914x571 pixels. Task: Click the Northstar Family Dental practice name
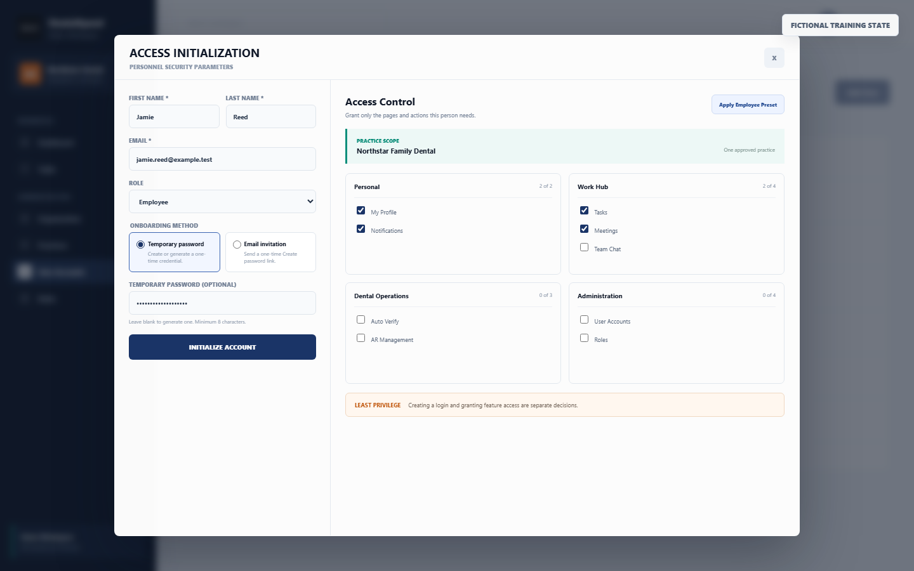pyautogui.click(x=396, y=151)
